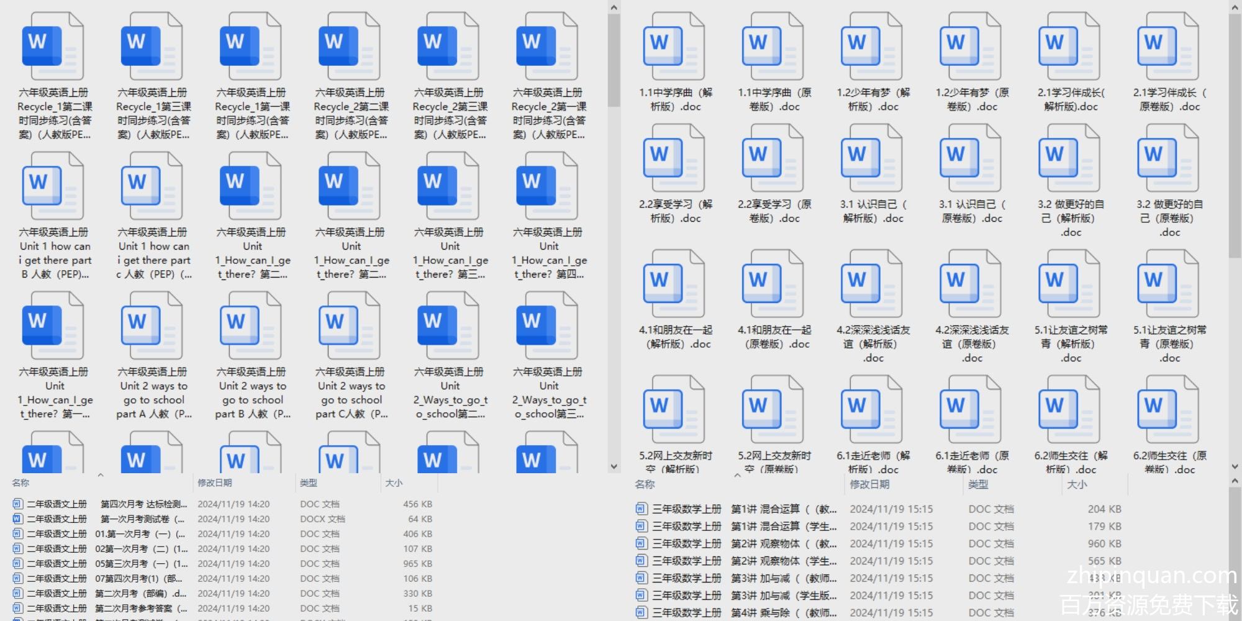Select the 4.2深深浅浅话友谊（解析版）document icon
This screenshot has width=1242, height=621.
pos(871,284)
